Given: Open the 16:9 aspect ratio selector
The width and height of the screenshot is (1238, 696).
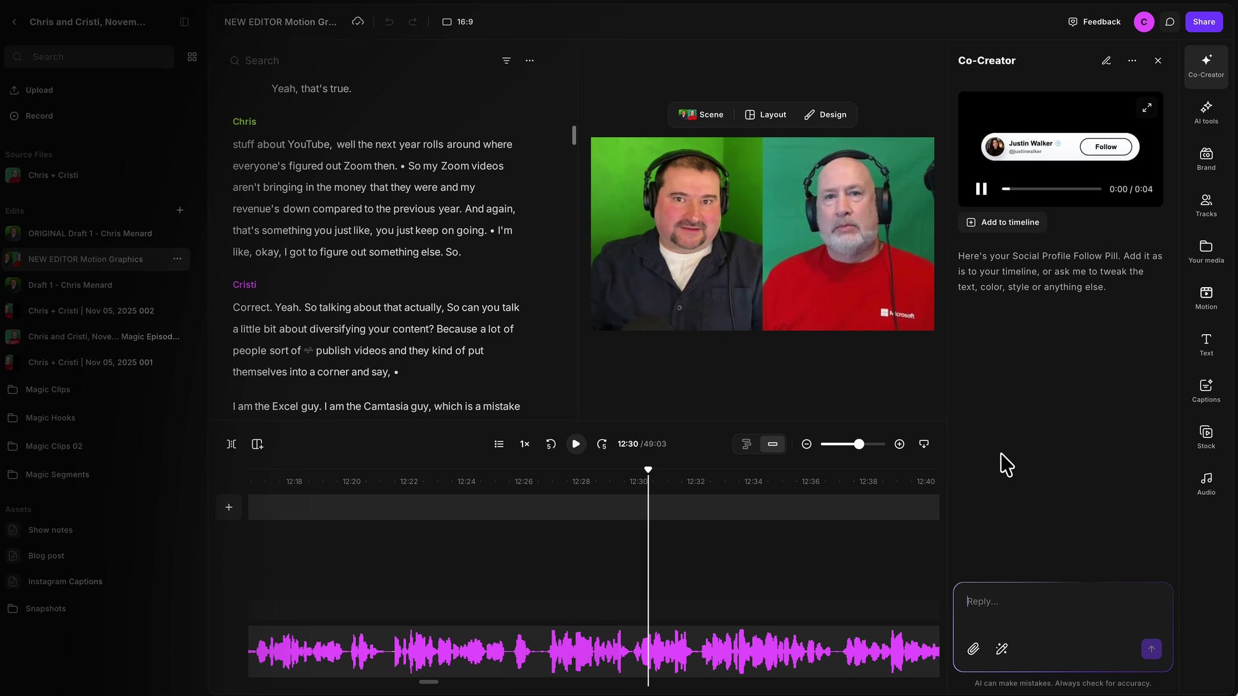Looking at the screenshot, I should (457, 22).
